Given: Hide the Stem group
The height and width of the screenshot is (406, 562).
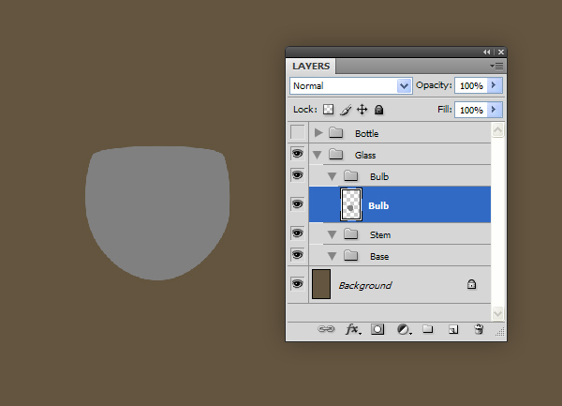Looking at the screenshot, I should coord(298,233).
